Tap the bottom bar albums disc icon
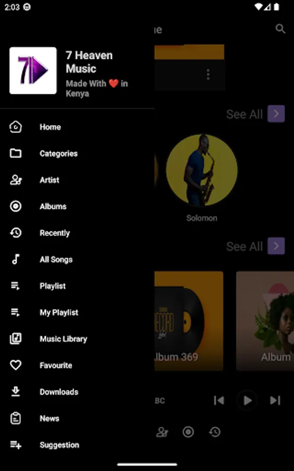This screenshot has height=471, width=294. tap(188, 432)
